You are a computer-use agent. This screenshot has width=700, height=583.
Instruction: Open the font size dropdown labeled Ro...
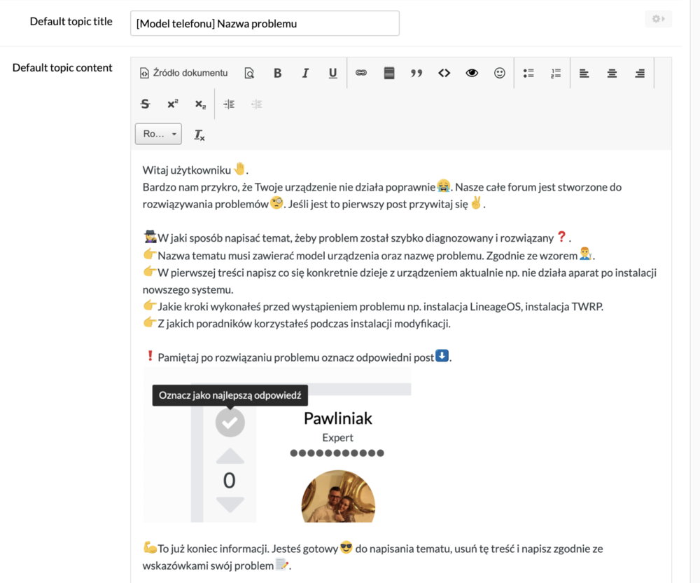[158, 134]
